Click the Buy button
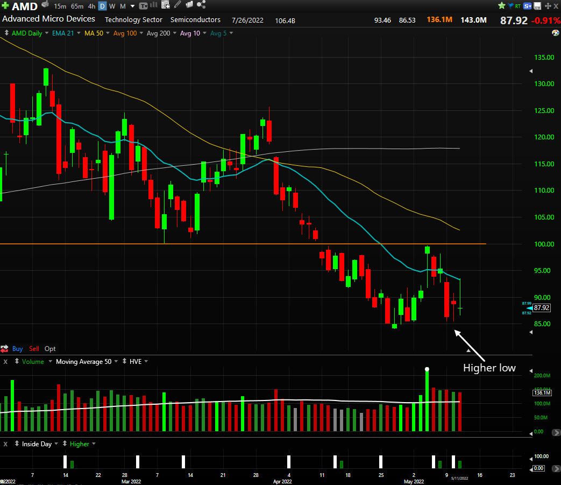Screen dimensions: 561x485 (x=18, y=349)
